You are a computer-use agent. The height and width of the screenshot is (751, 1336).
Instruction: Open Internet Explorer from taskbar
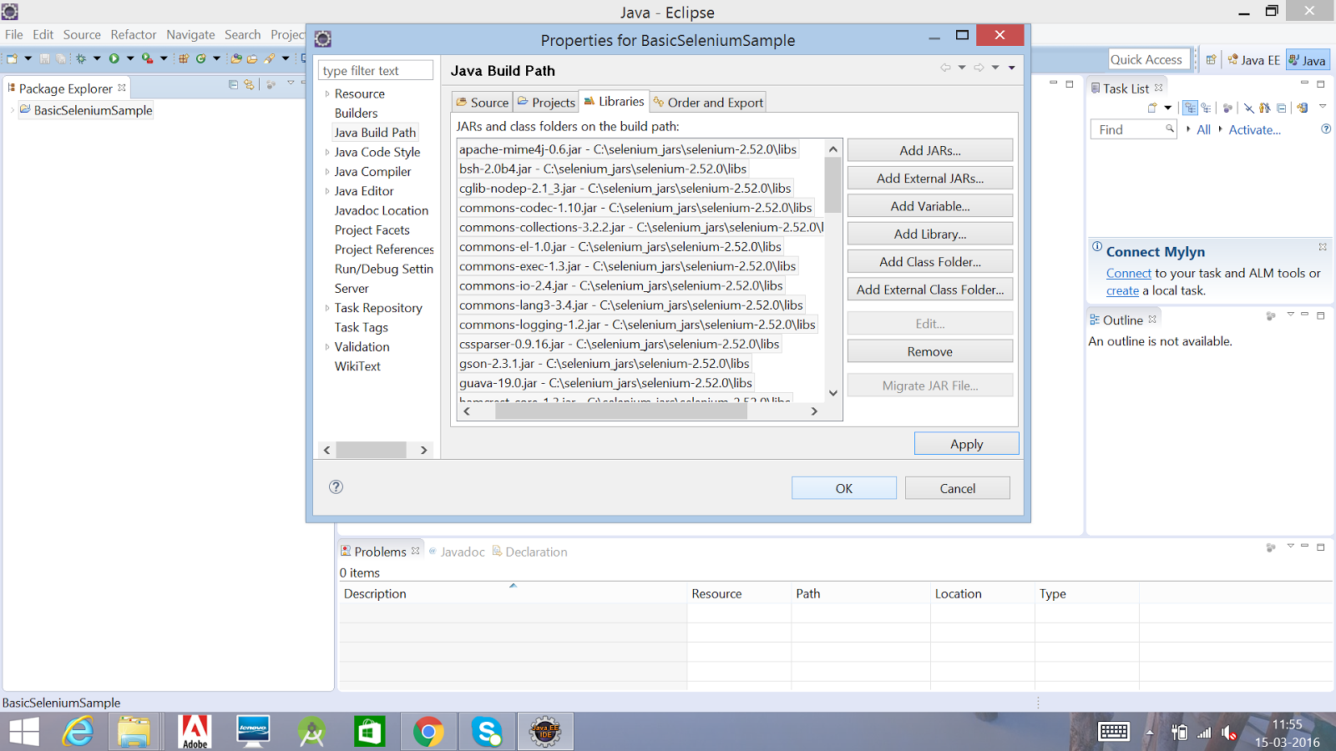[78, 732]
